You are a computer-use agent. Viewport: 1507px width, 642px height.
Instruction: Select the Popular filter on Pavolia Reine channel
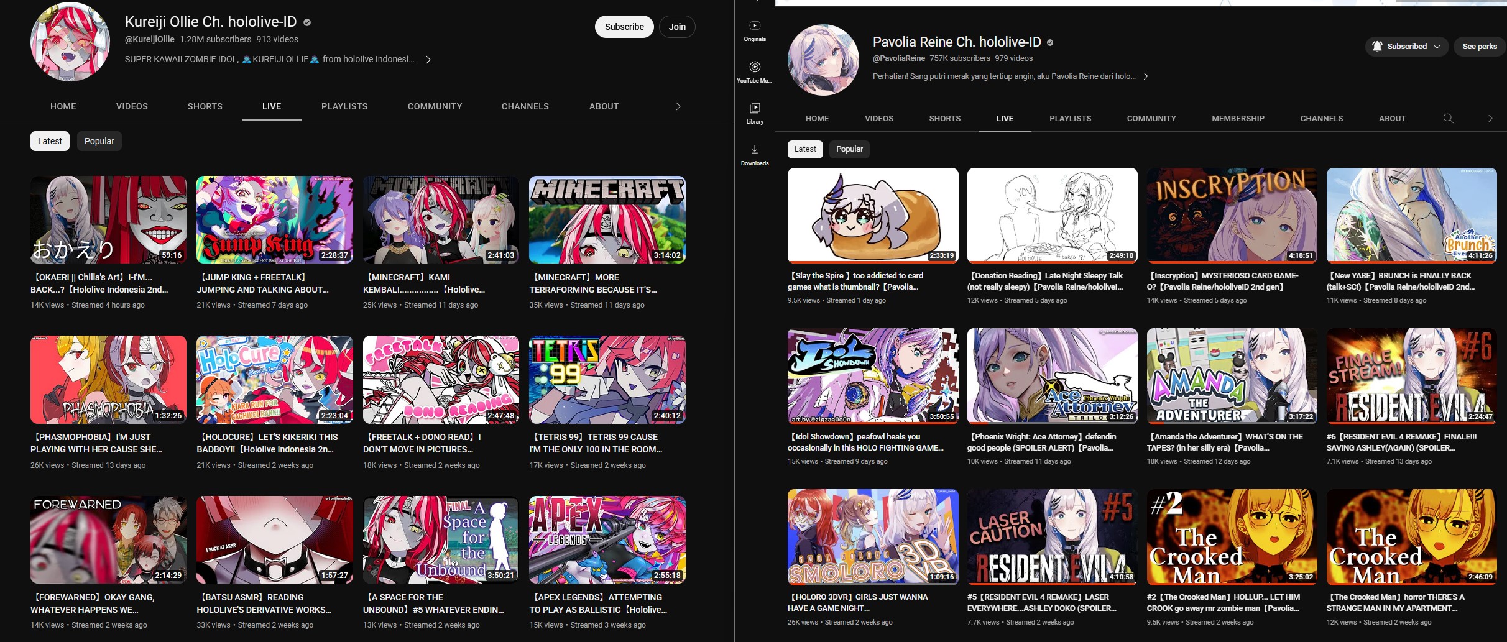849,149
